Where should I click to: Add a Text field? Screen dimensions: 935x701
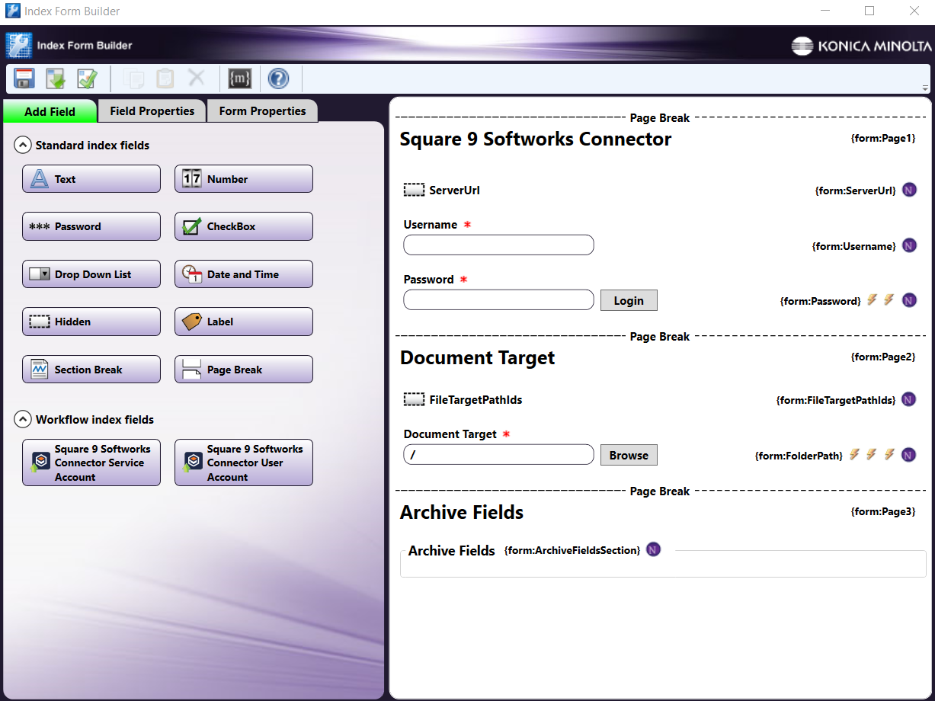(91, 179)
